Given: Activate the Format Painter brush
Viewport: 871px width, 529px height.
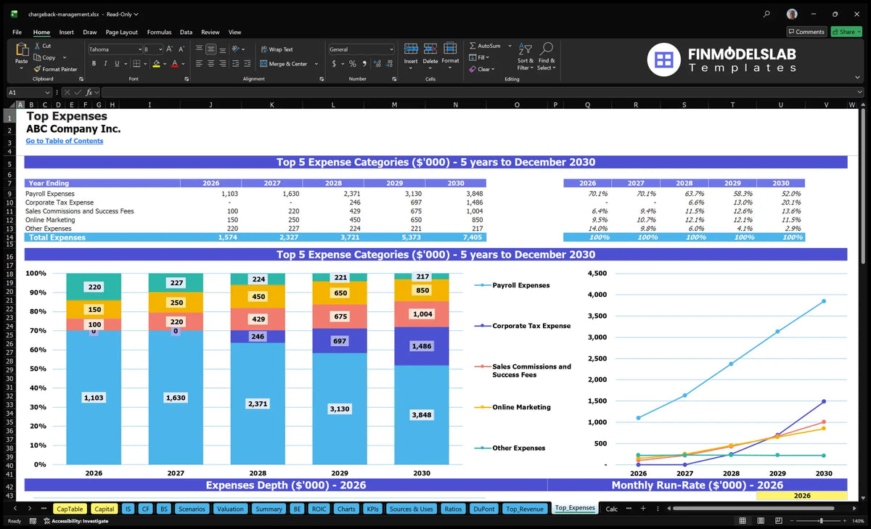Looking at the screenshot, I should 37,69.
